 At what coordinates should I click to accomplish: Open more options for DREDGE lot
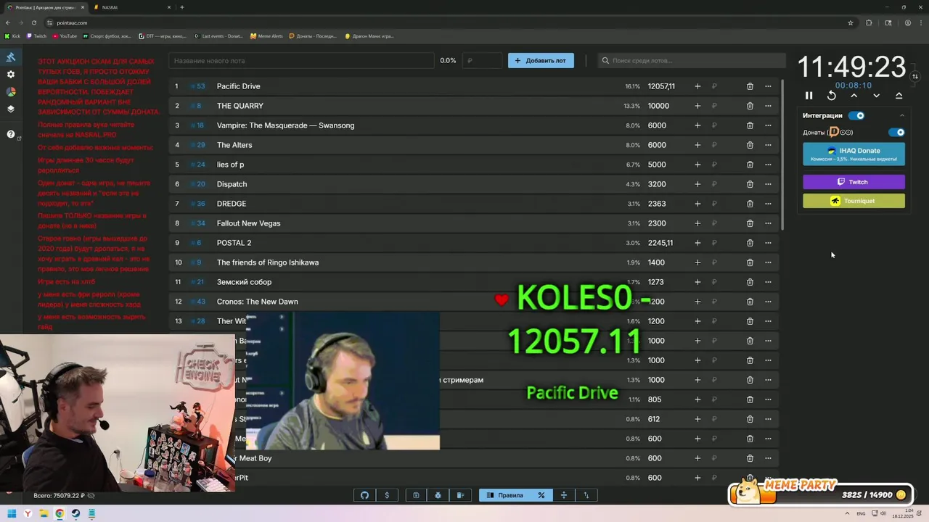pos(768,204)
